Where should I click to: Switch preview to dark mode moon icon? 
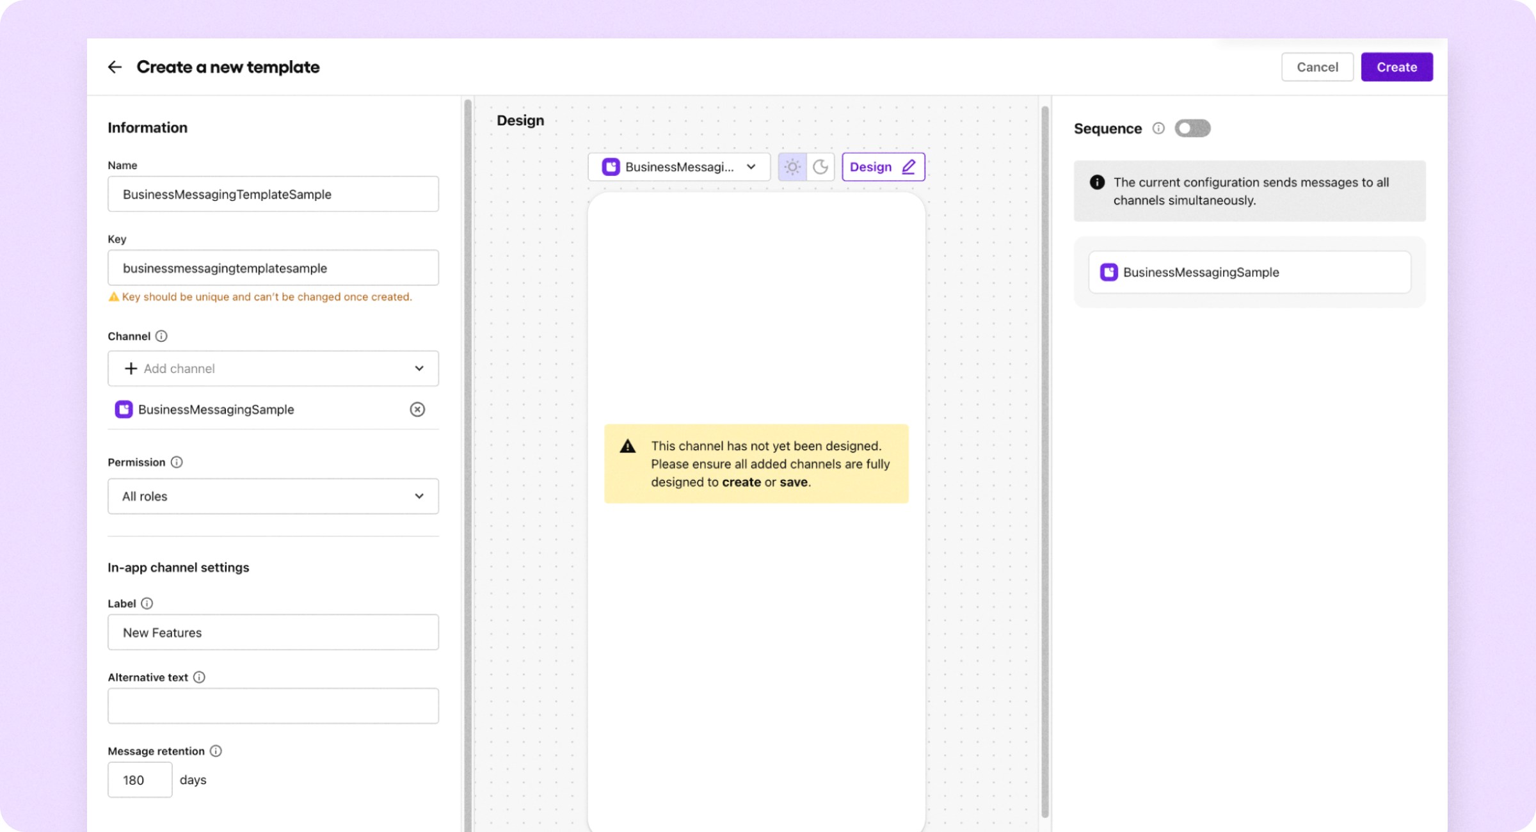click(x=821, y=166)
